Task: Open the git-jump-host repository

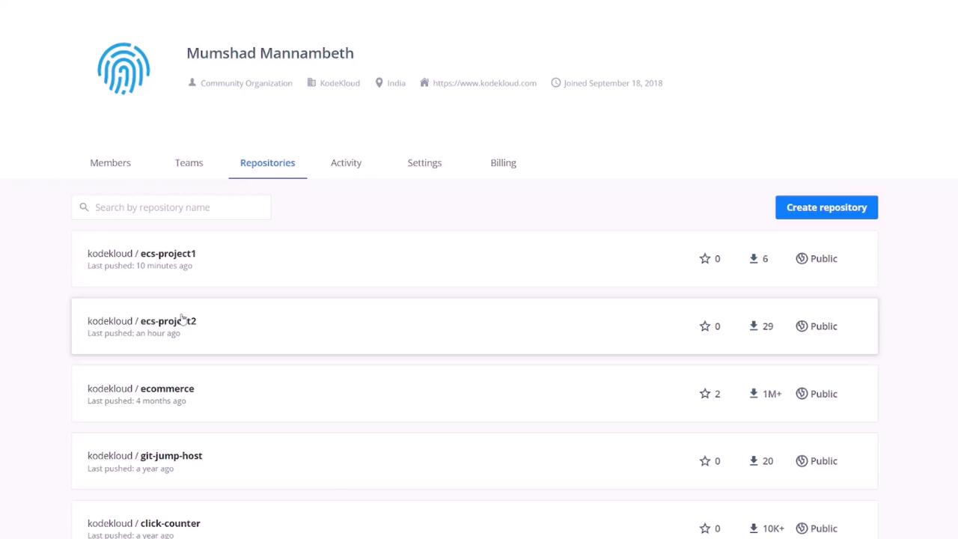Action: pyautogui.click(x=171, y=456)
